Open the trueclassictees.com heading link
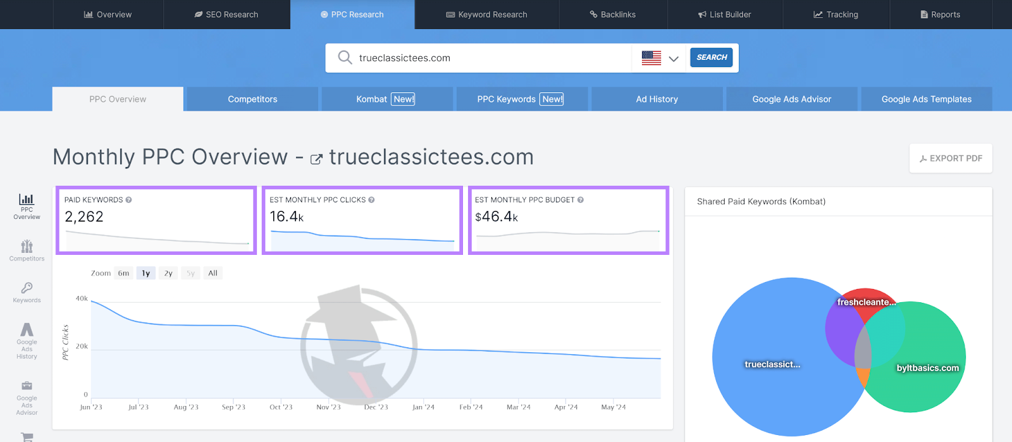 (x=431, y=157)
